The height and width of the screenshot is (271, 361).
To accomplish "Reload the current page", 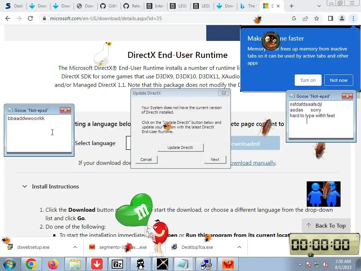I will pos(30,18).
